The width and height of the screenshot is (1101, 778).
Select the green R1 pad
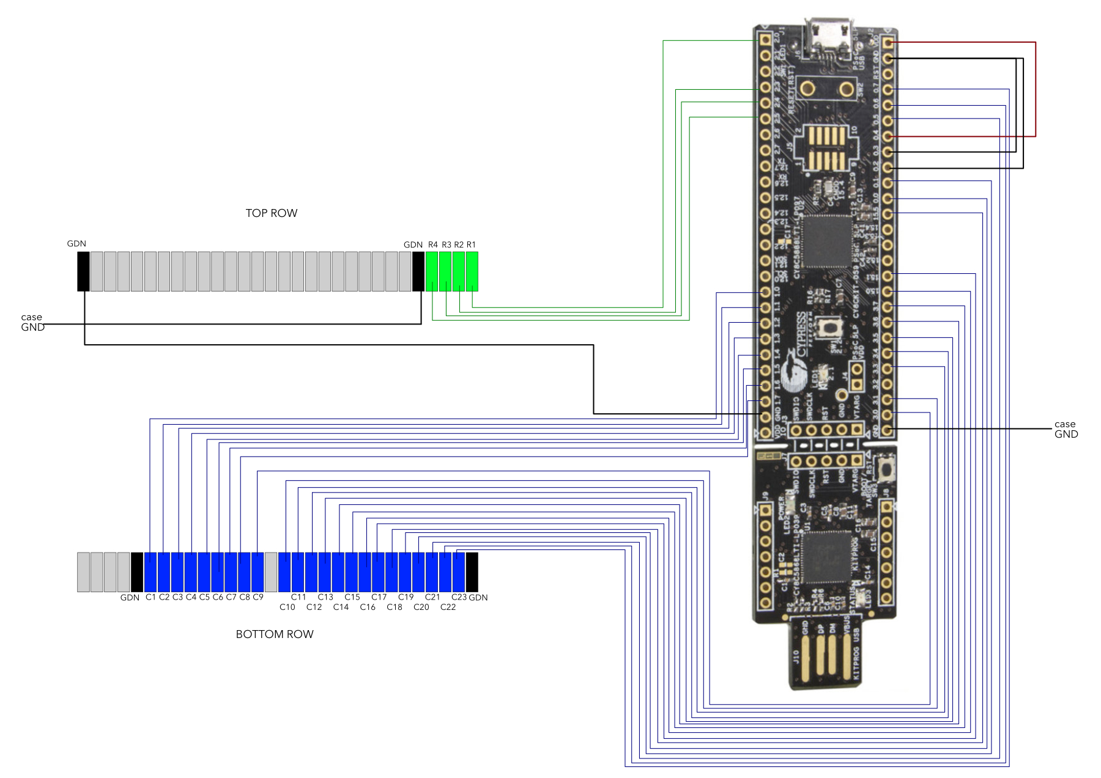472,271
